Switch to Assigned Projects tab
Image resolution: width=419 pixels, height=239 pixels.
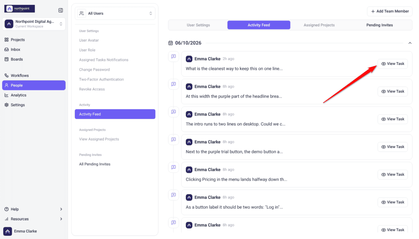point(319,25)
